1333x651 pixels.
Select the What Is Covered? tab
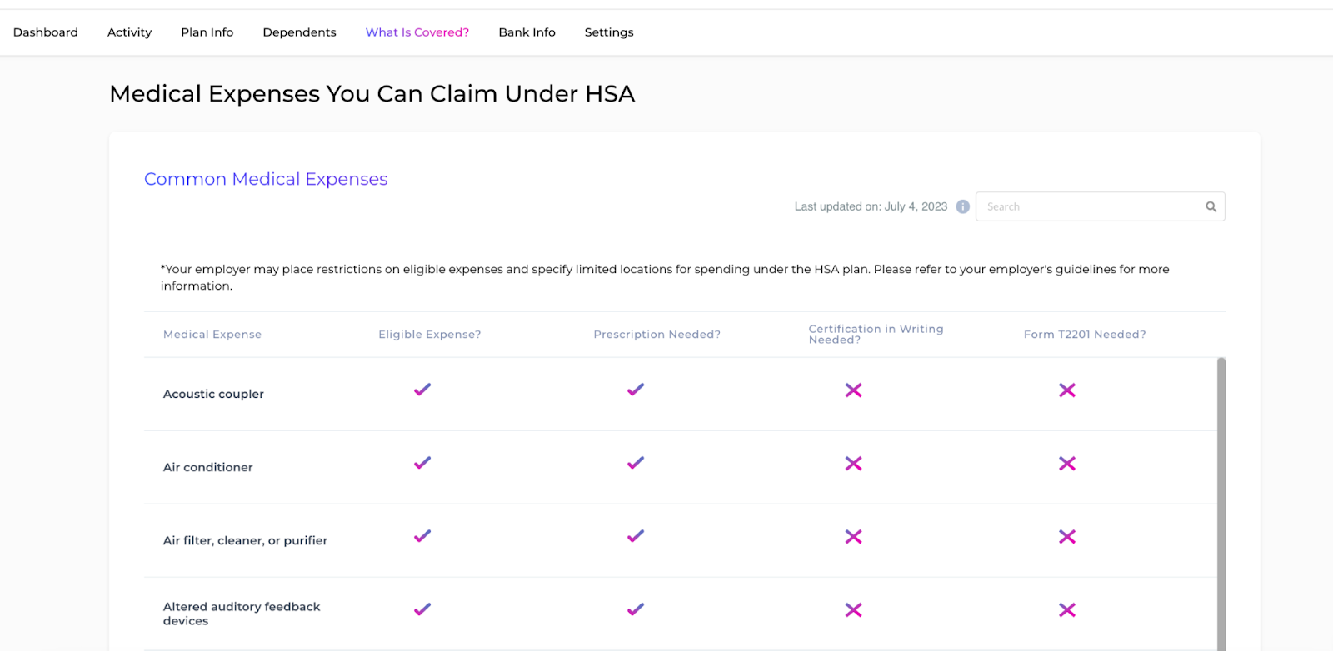(x=417, y=32)
